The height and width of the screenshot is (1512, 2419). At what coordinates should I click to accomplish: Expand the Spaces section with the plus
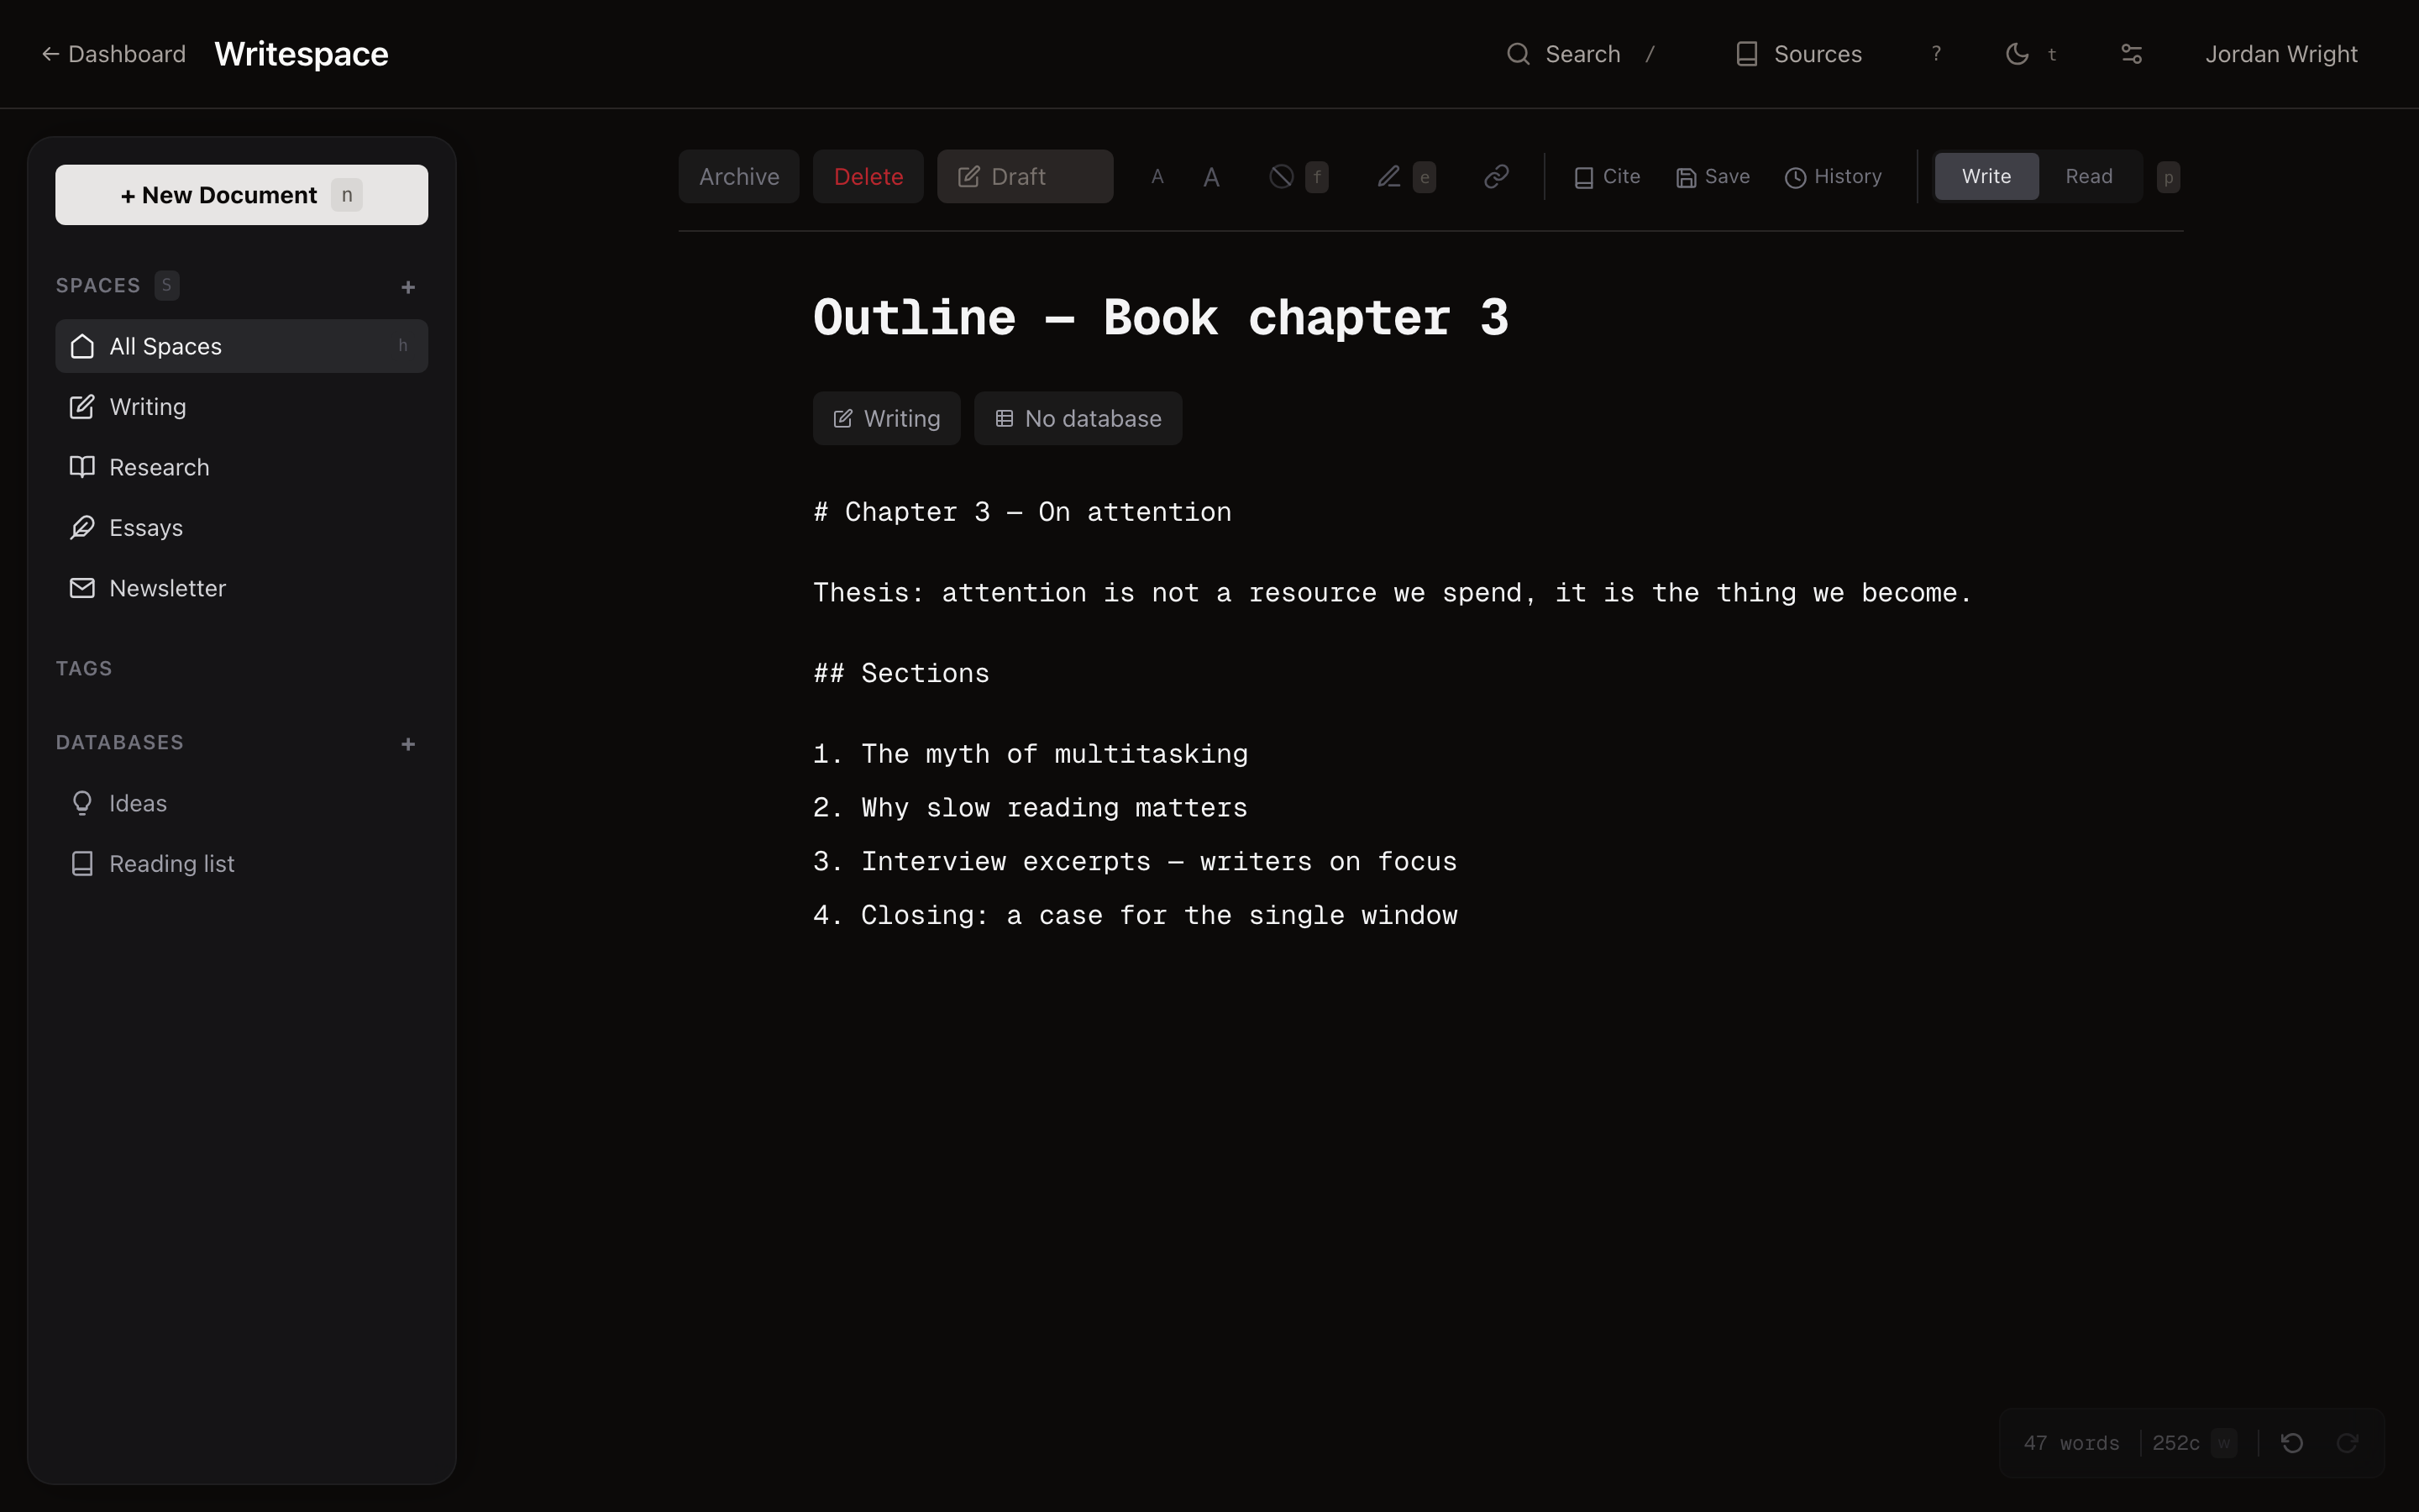tap(409, 287)
